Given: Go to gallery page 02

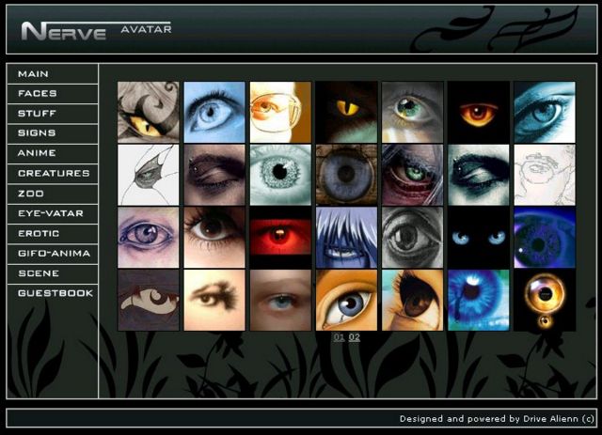Looking at the screenshot, I should 355,337.
